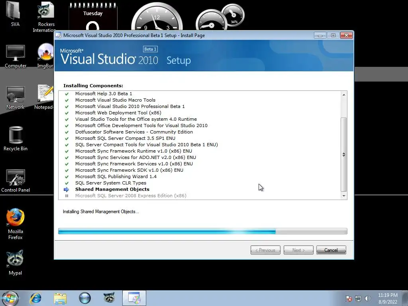Click the Installing Shared Management Objects status text
Screen dimensions: 408x306
click(101, 212)
